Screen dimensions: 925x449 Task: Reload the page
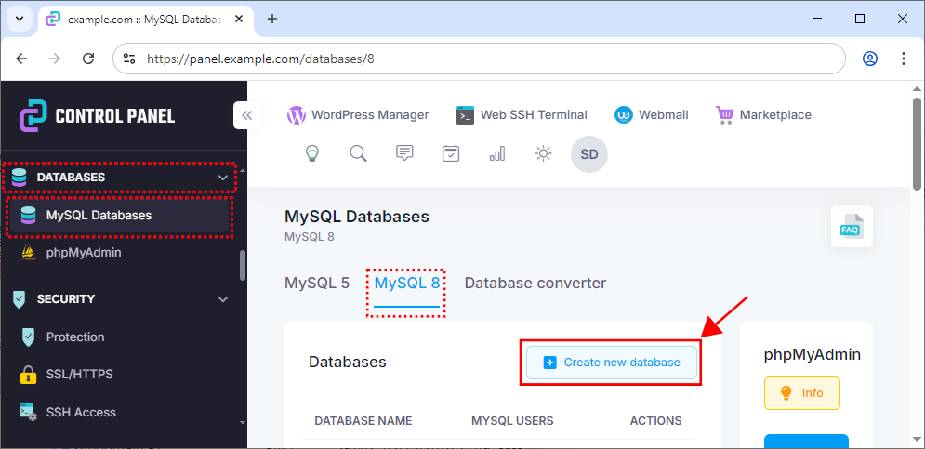tap(88, 59)
